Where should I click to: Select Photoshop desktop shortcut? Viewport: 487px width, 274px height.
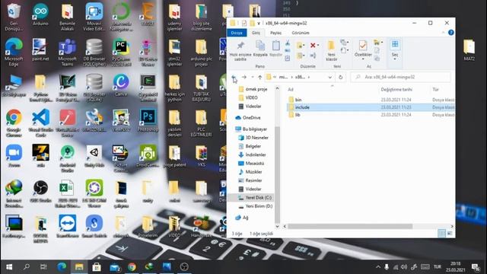coord(148,120)
